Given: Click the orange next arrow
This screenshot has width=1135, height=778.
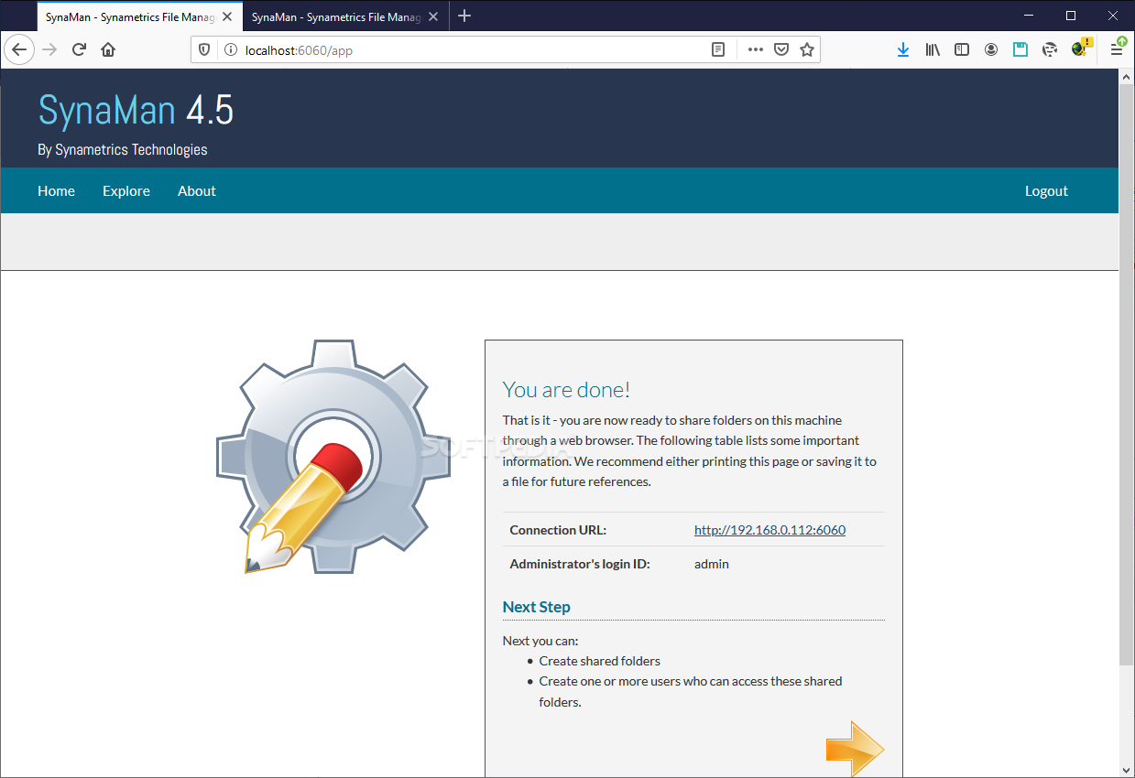Looking at the screenshot, I should (855, 749).
